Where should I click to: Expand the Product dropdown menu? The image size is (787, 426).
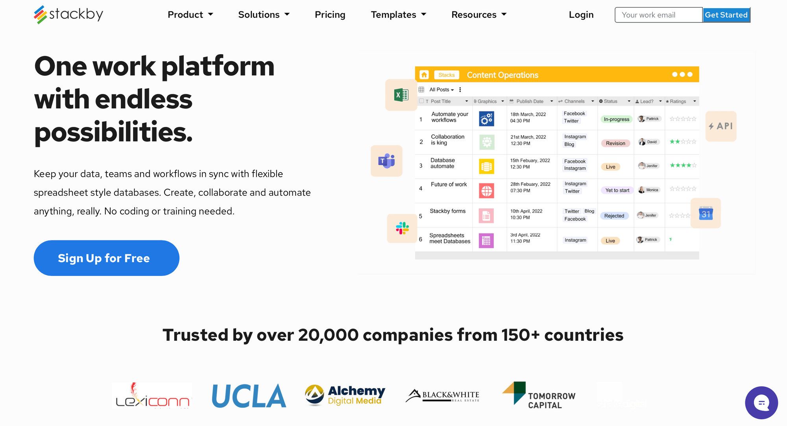click(190, 15)
